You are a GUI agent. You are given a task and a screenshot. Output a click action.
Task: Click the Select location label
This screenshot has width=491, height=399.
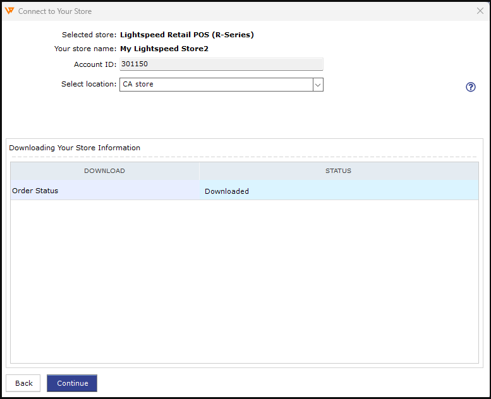coord(88,84)
